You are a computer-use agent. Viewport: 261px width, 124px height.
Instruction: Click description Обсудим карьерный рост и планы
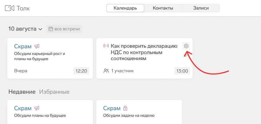click(40, 56)
